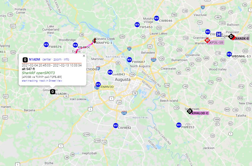Open the info link for N1ADM
Viewport: 252px width, 166px height.
[66, 59]
